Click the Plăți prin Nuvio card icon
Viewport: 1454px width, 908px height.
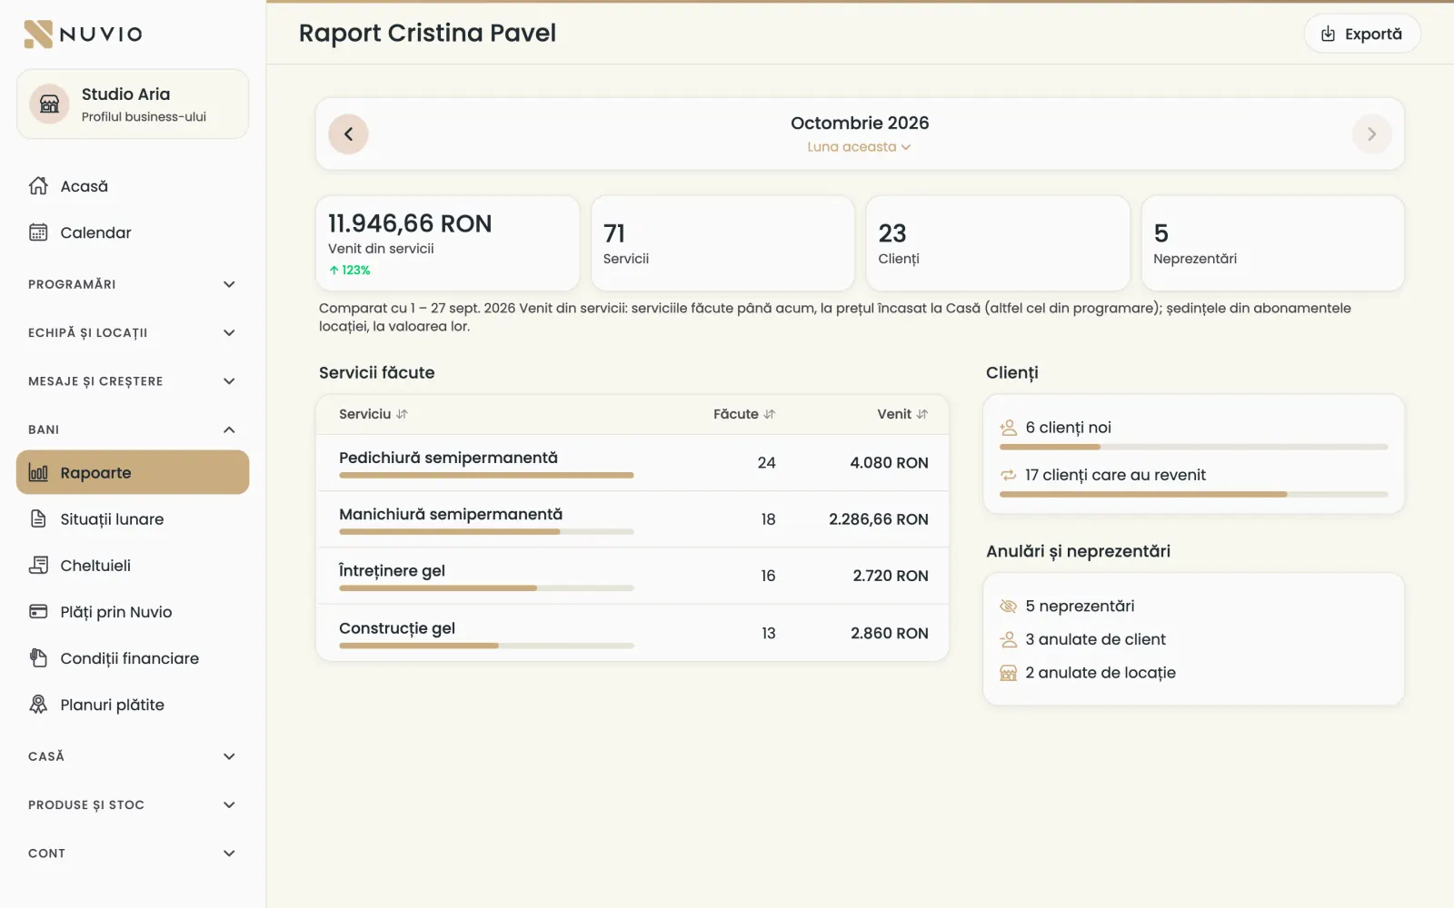click(38, 611)
